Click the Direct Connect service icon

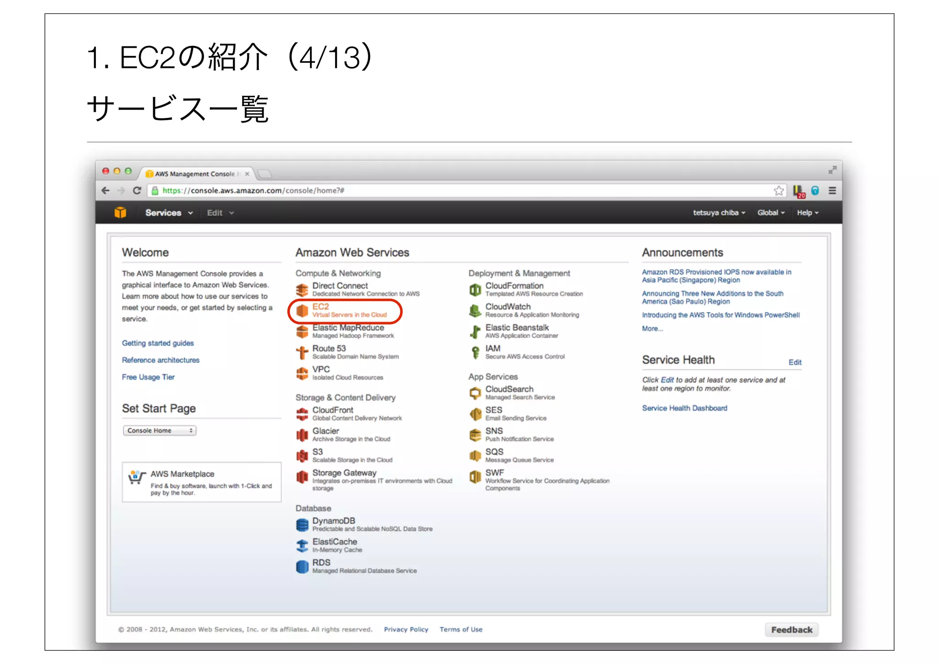(302, 290)
